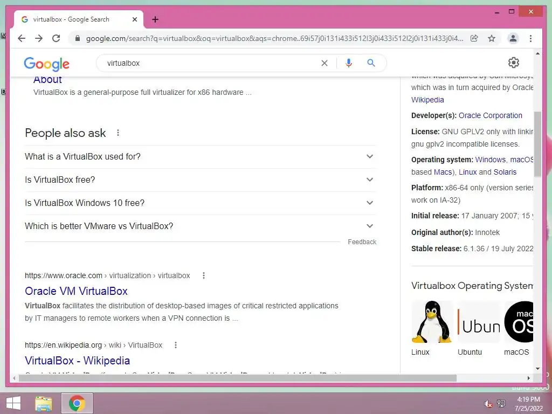
Task: Start voice search with microphone icon
Action: click(349, 63)
